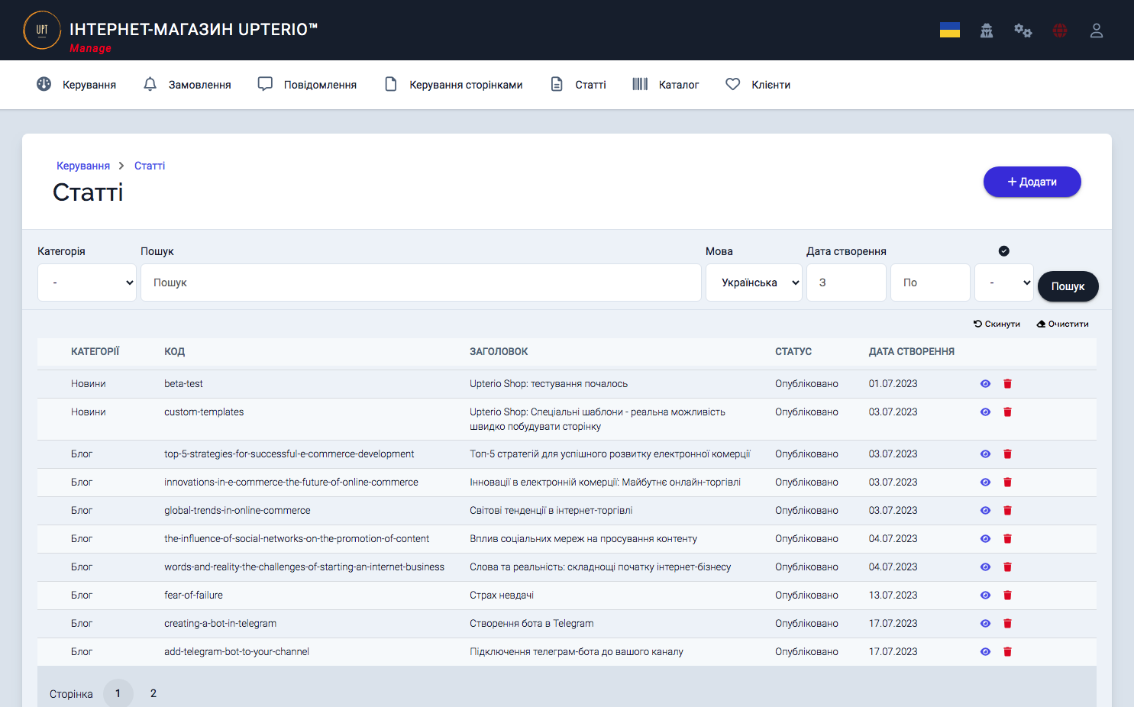Go to page 2 of articles

[x=153, y=693]
